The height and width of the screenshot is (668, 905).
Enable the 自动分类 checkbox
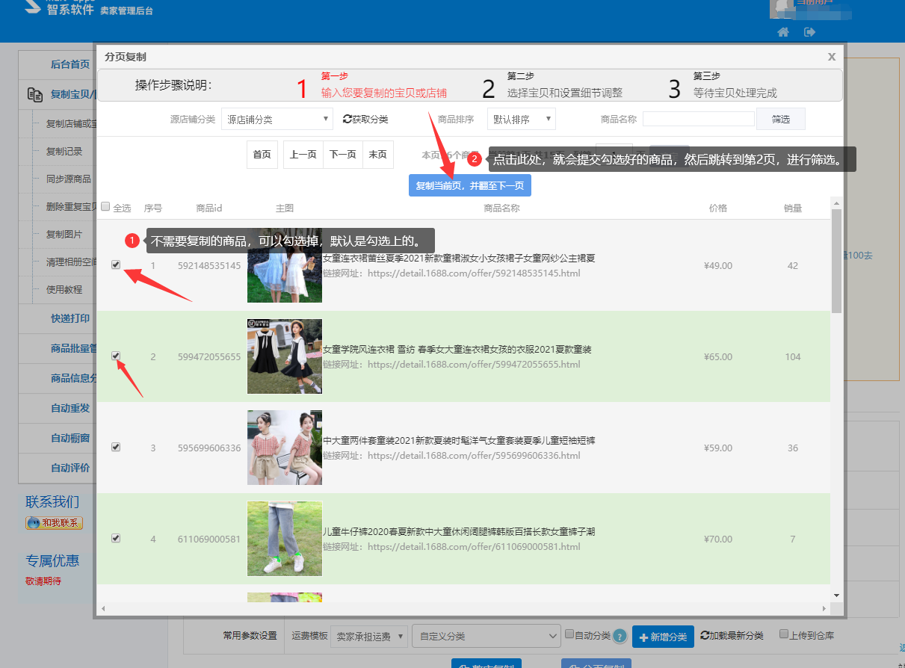click(569, 634)
